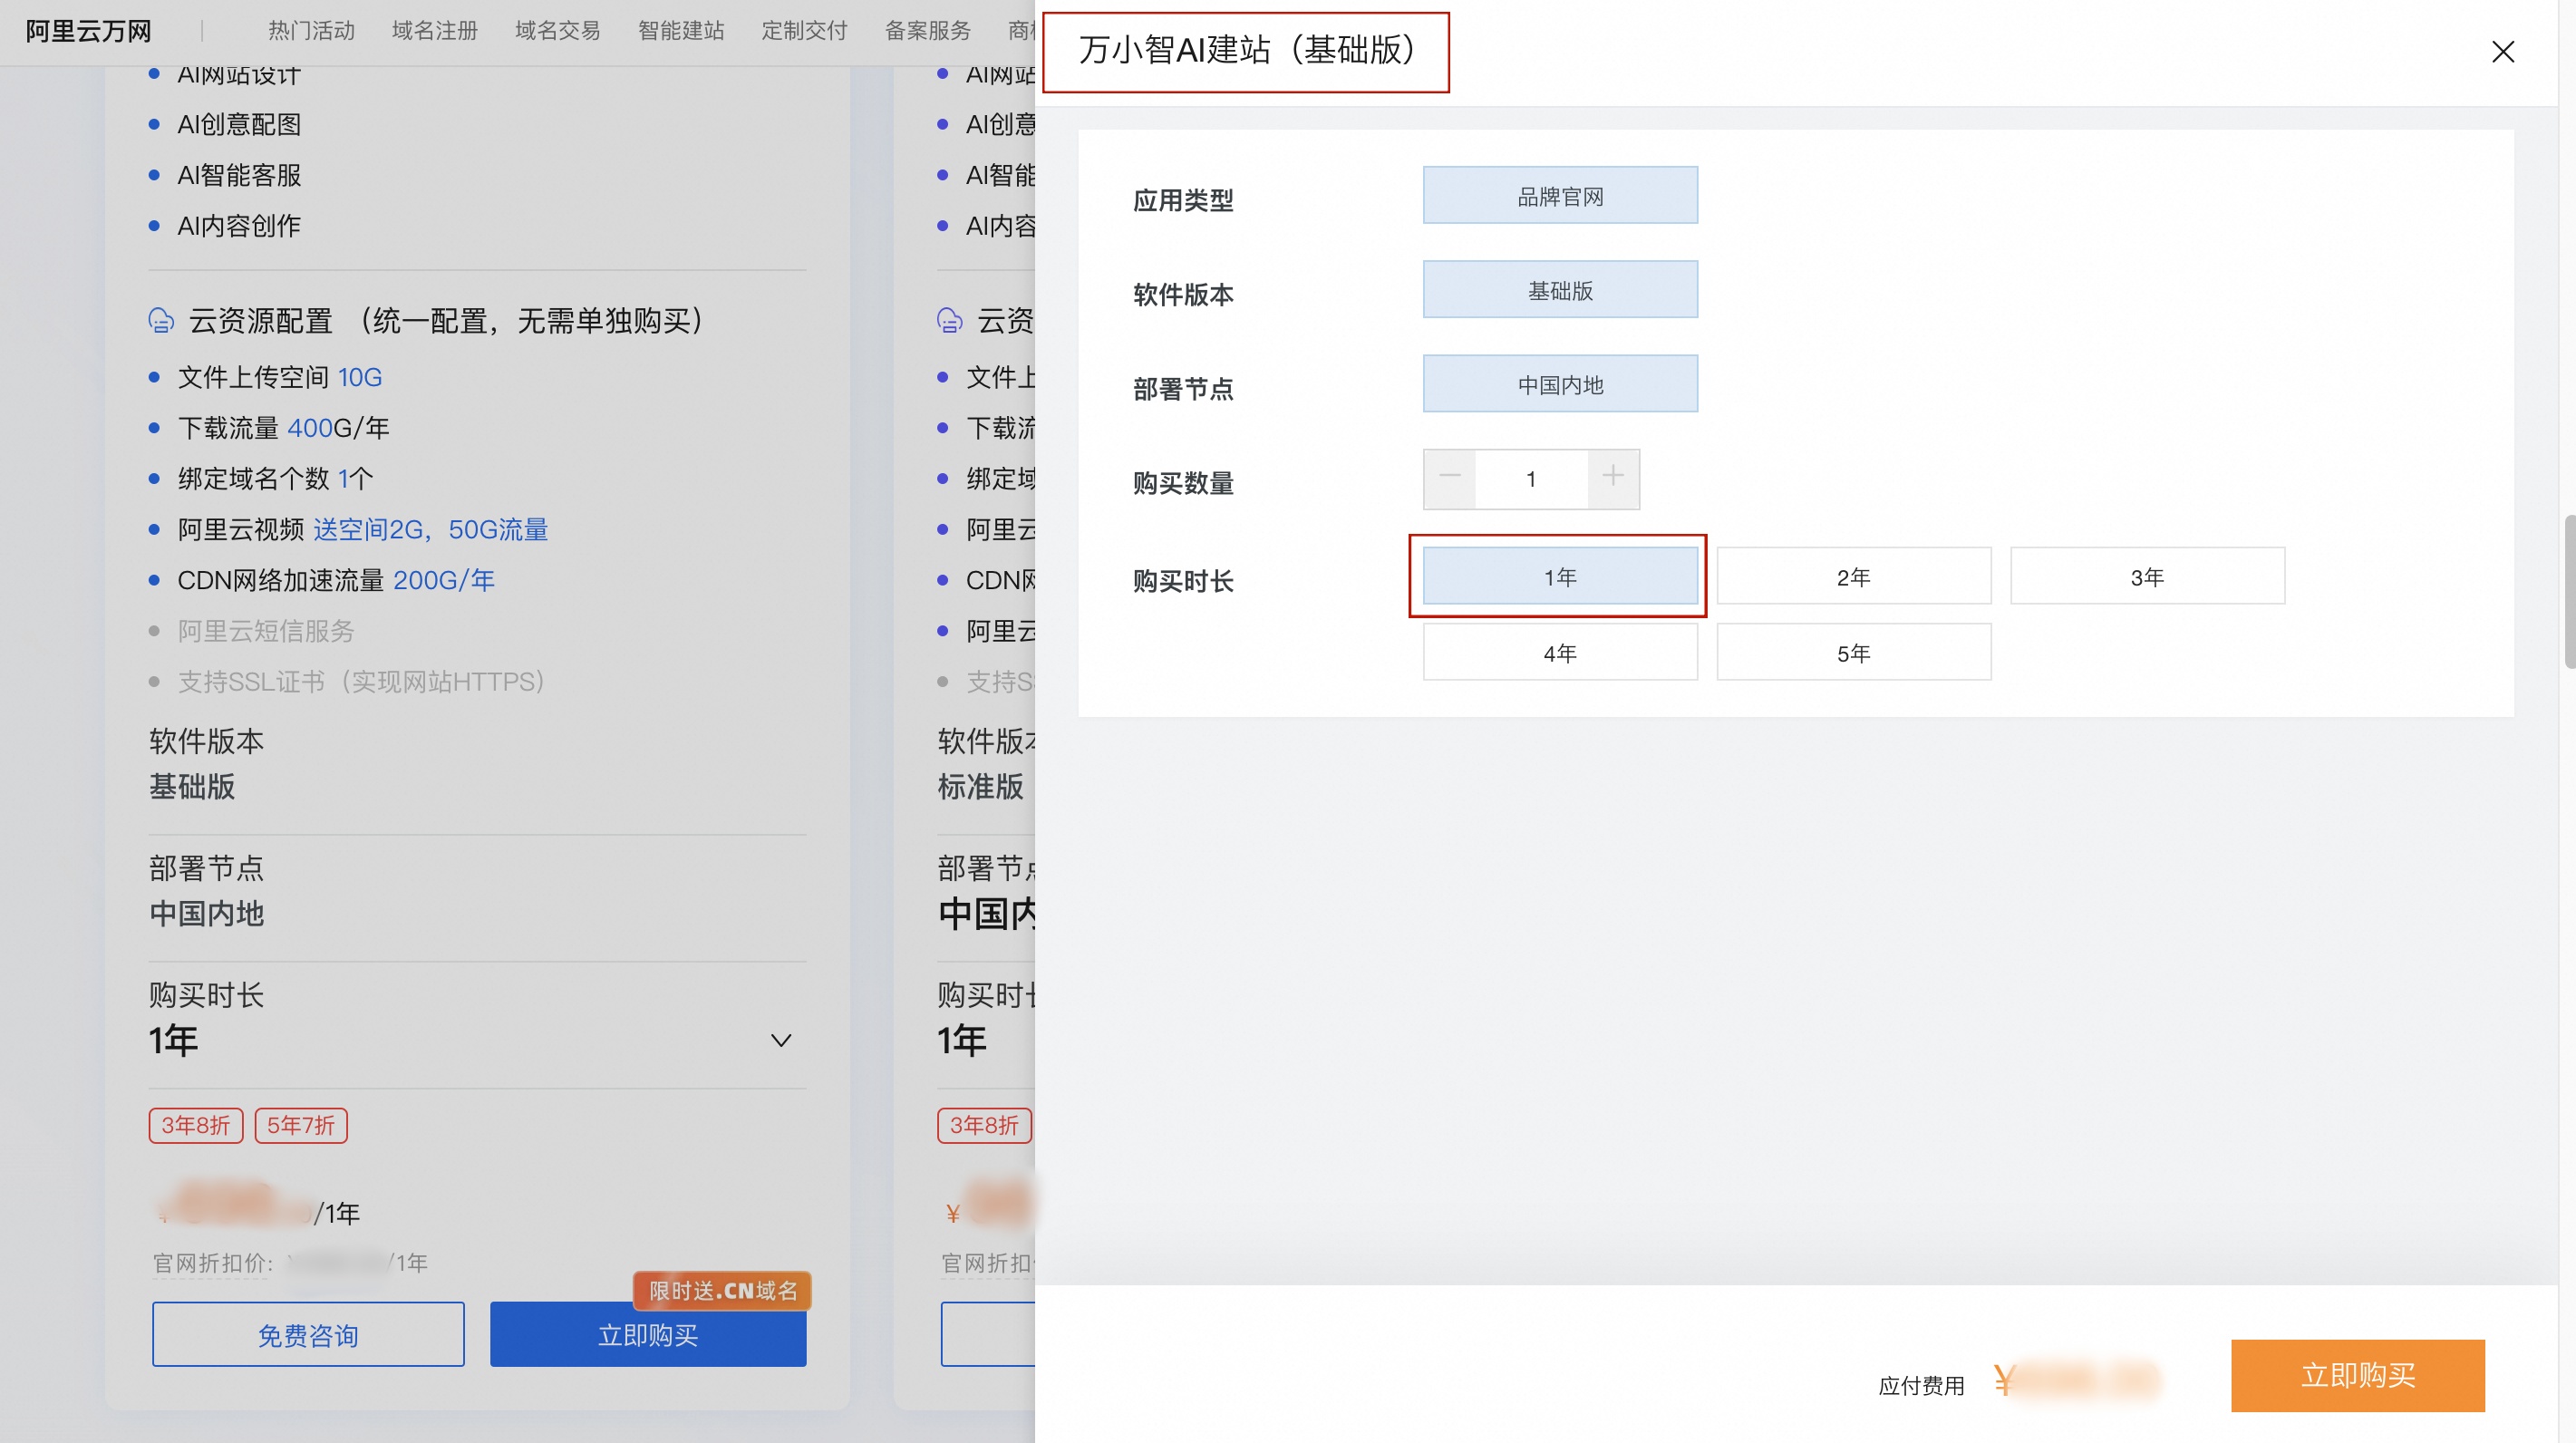The height and width of the screenshot is (1443, 2576).
Task: Select 中国内地 deployment node
Action: (1559, 384)
